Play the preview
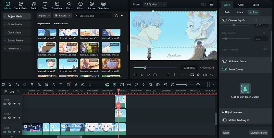This screenshot has height=138, width=274. pyautogui.click(x=149, y=75)
